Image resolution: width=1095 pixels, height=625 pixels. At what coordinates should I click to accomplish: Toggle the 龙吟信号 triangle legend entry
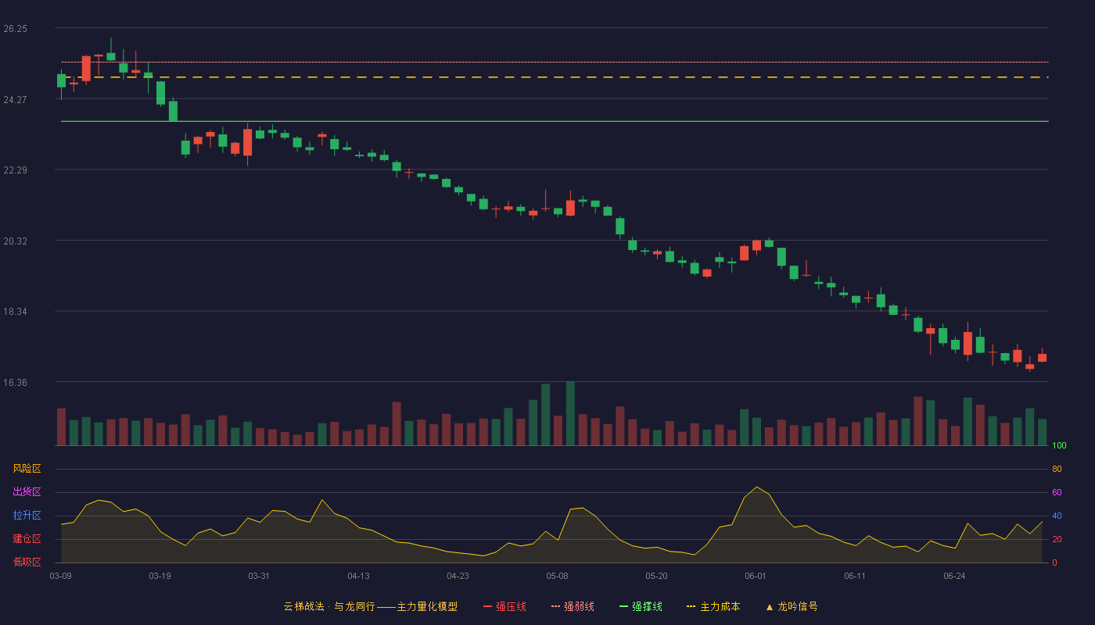792,606
